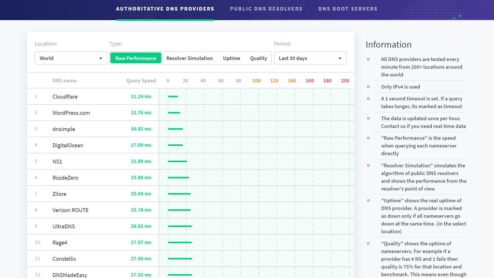Choose the Quality type option
The image size is (494, 278).
coord(259,58)
